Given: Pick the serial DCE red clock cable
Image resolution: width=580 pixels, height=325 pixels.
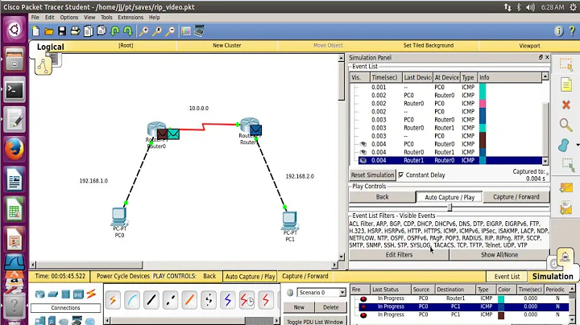Looking at the screenshot, I should pyautogui.click(x=246, y=300).
